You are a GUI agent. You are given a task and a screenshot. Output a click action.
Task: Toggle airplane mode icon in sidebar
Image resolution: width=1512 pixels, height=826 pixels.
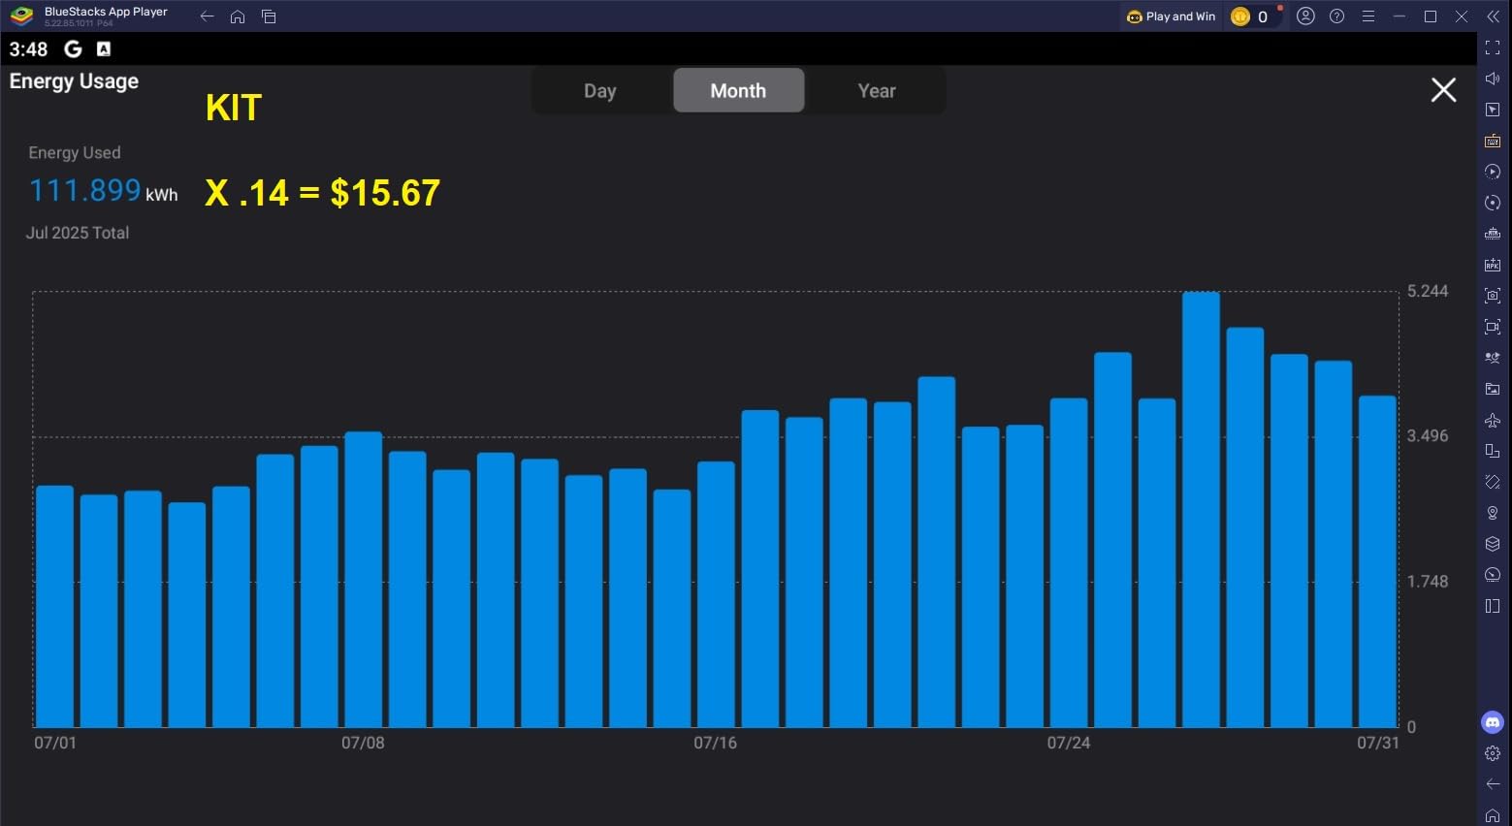[x=1493, y=420]
